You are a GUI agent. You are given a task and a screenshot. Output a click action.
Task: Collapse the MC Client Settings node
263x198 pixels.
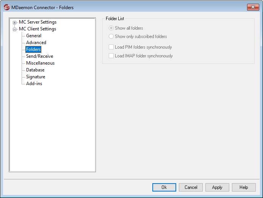14,29
